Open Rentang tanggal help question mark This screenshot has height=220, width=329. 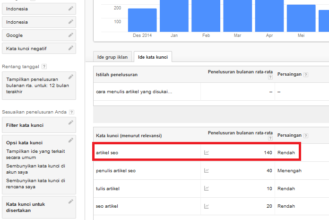(44, 67)
